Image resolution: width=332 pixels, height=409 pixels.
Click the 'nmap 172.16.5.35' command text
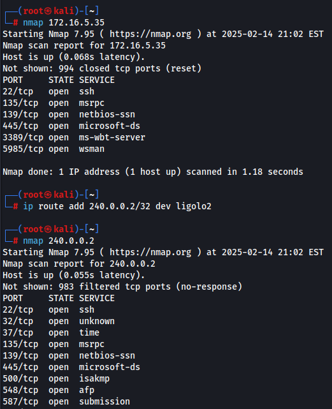64,23
